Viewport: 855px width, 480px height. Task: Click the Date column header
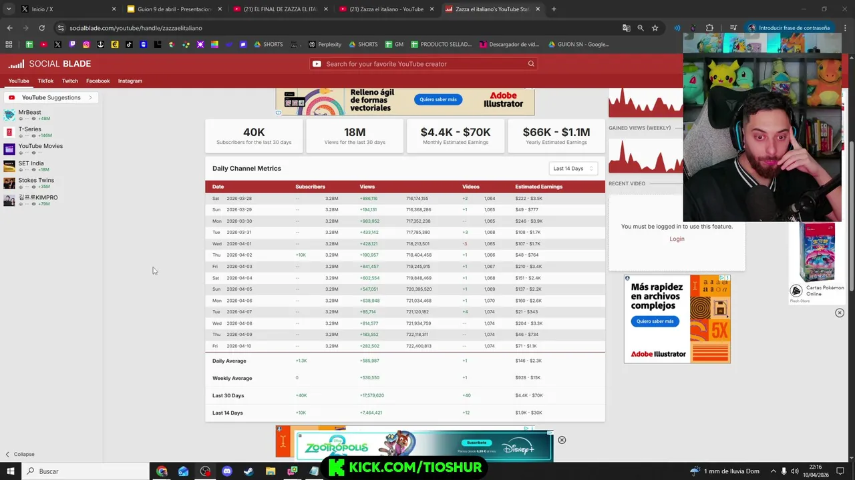coord(218,187)
